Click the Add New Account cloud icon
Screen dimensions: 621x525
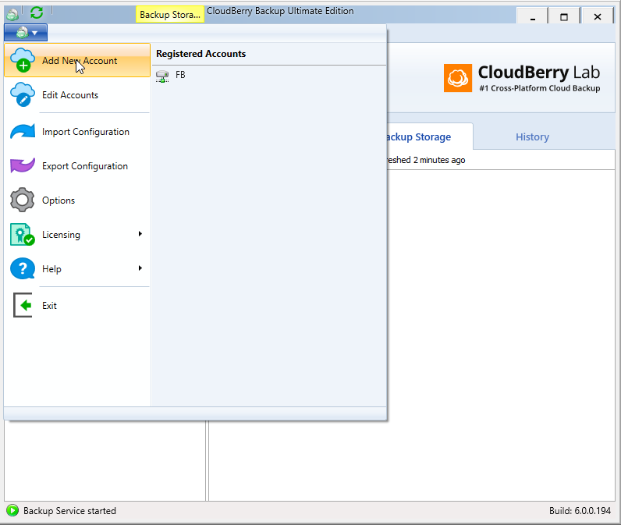pyautogui.click(x=22, y=60)
